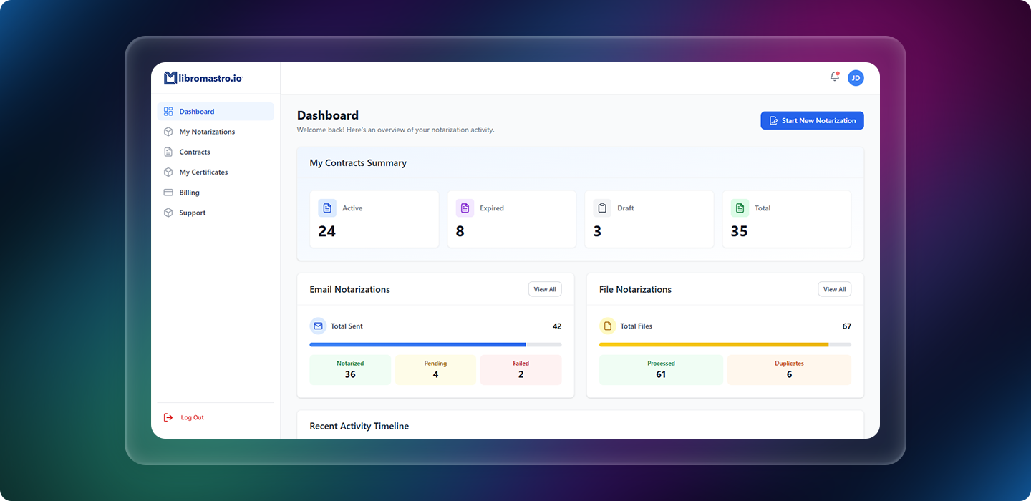Click View All for Email Notarizations
This screenshot has height=501, width=1031.
pos(545,289)
